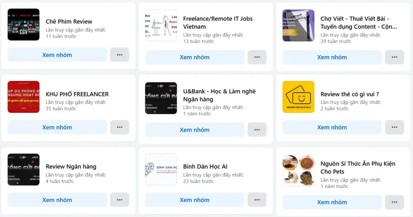This screenshot has height=217, width=413.
Task: View the Chợ Viết group via Xem nhóm
Action: (332, 57)
